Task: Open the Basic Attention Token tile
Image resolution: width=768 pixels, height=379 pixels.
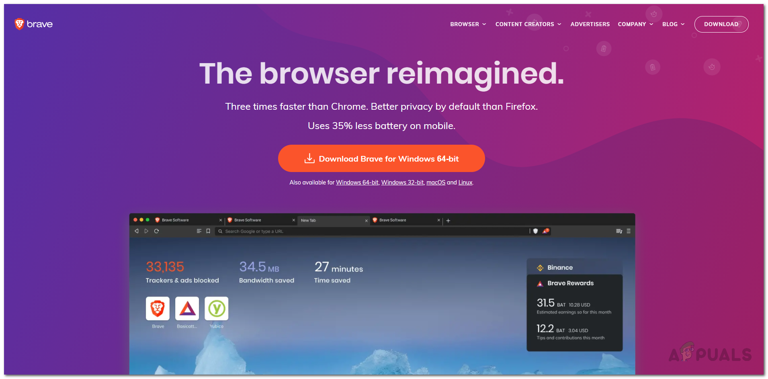Action: [187, 308]
